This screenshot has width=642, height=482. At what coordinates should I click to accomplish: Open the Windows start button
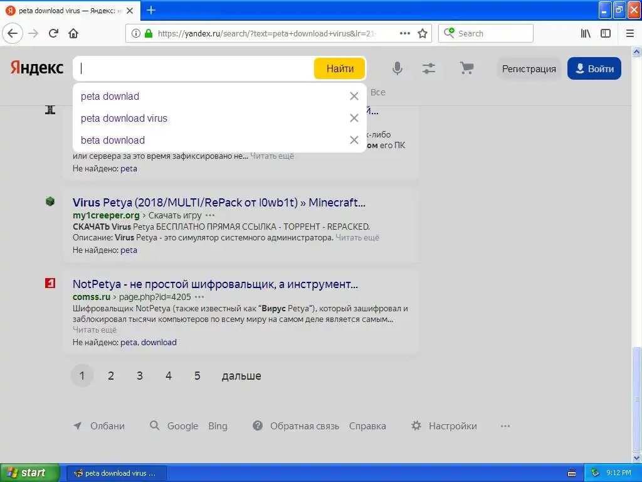[x=29, y=473]
